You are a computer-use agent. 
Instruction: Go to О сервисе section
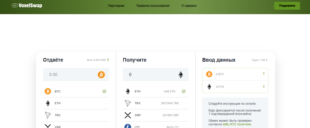coord(189,6)
